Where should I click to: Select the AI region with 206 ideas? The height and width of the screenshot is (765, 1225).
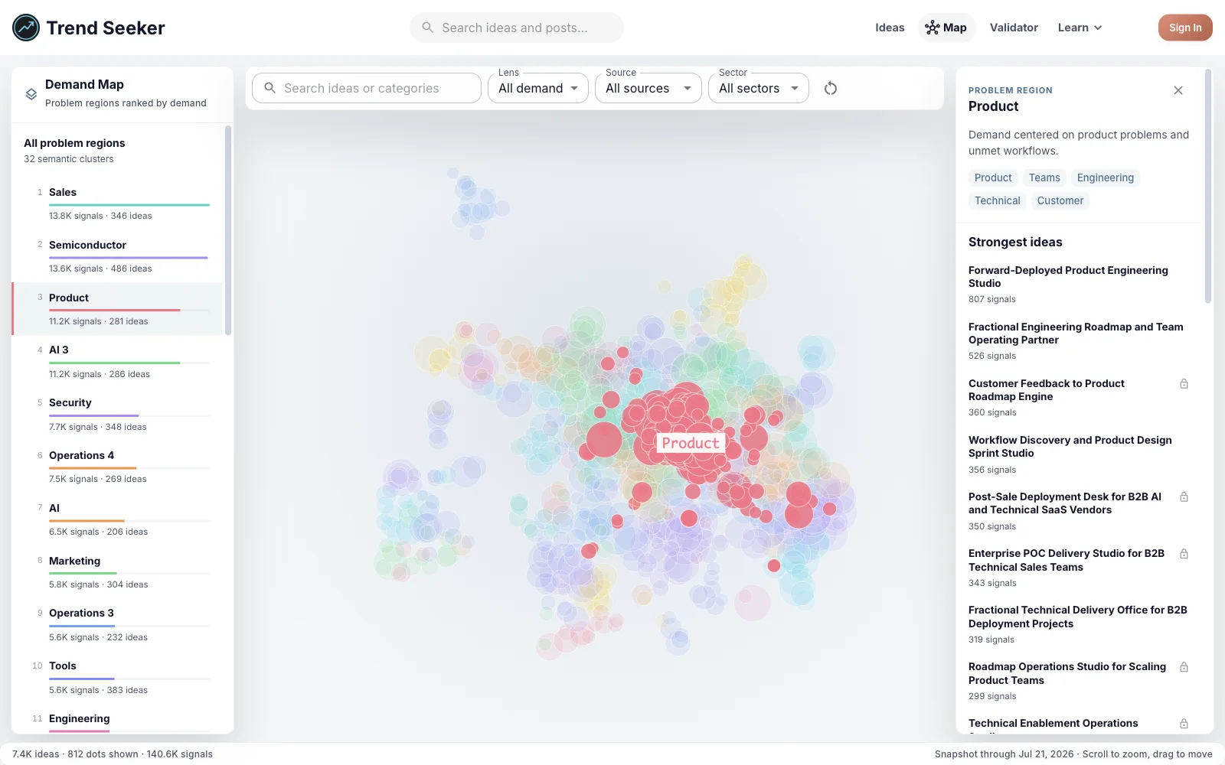(x=117, y=520)
